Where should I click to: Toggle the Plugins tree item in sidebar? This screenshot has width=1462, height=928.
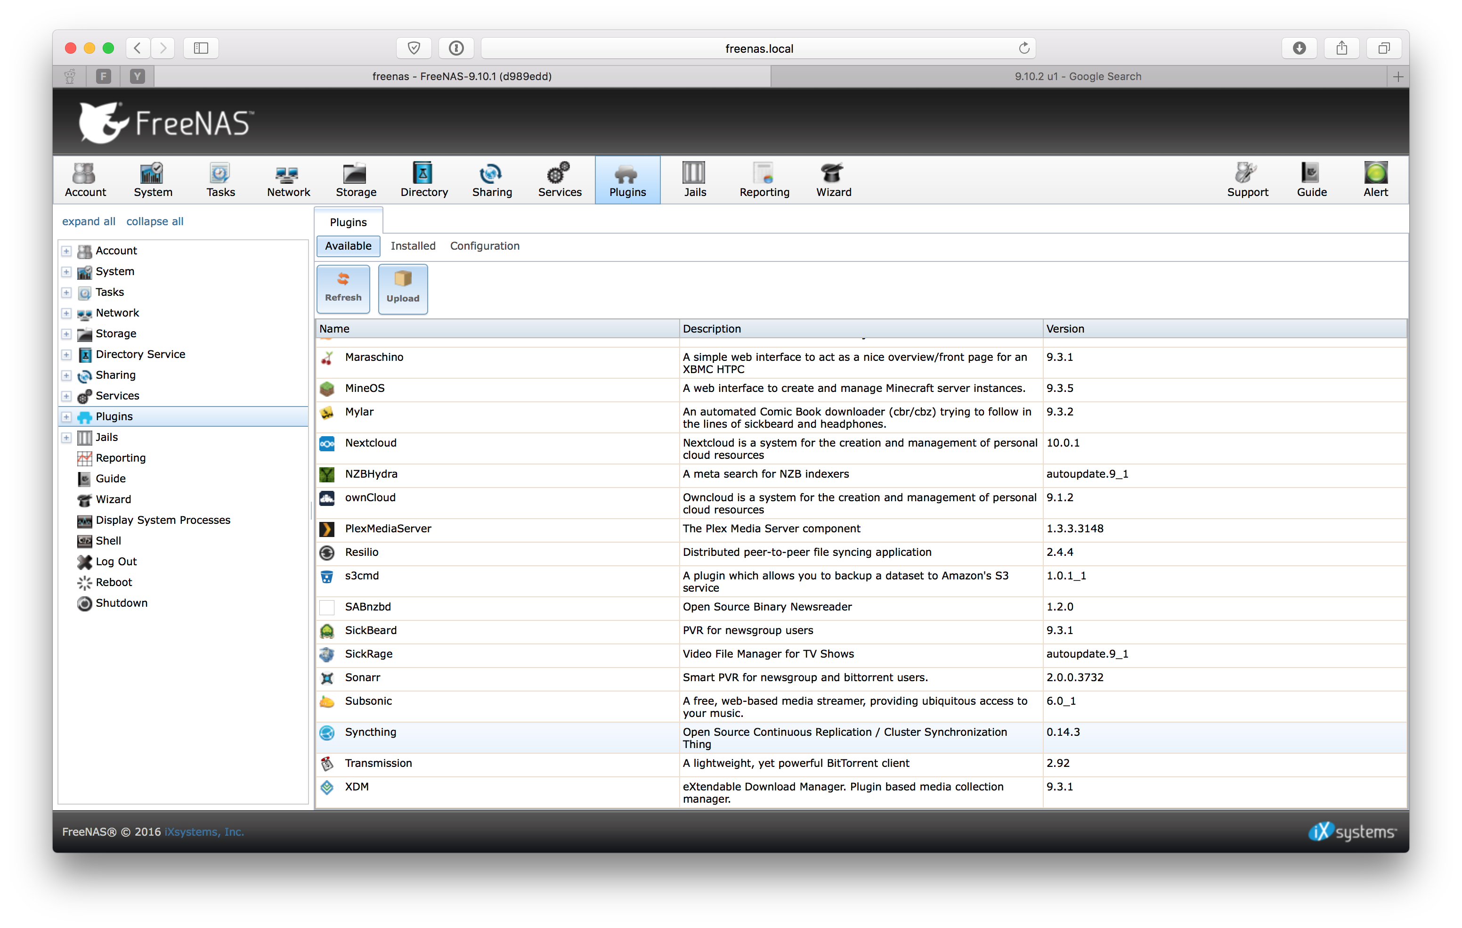67,415
